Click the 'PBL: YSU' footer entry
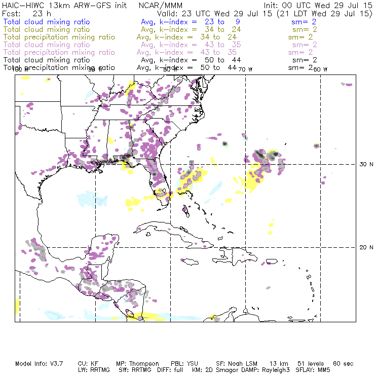The image size is (375, 375). [x=184, y=364]
